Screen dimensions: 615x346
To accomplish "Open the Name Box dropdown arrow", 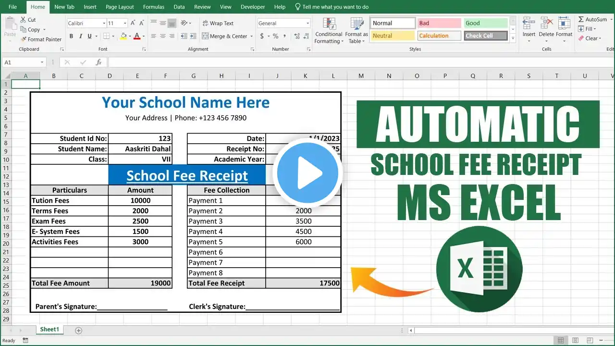I will point(42,62).
